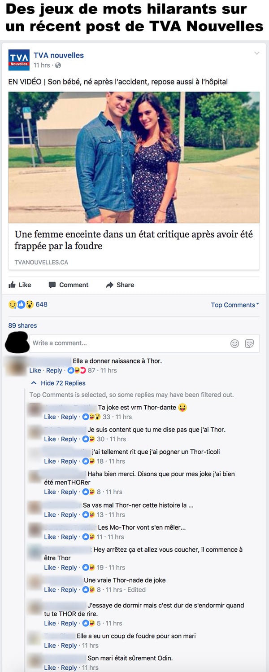The image size is (269, 672).
Task: Collapse replies with Hide 72 Replies
Action: 58,383
